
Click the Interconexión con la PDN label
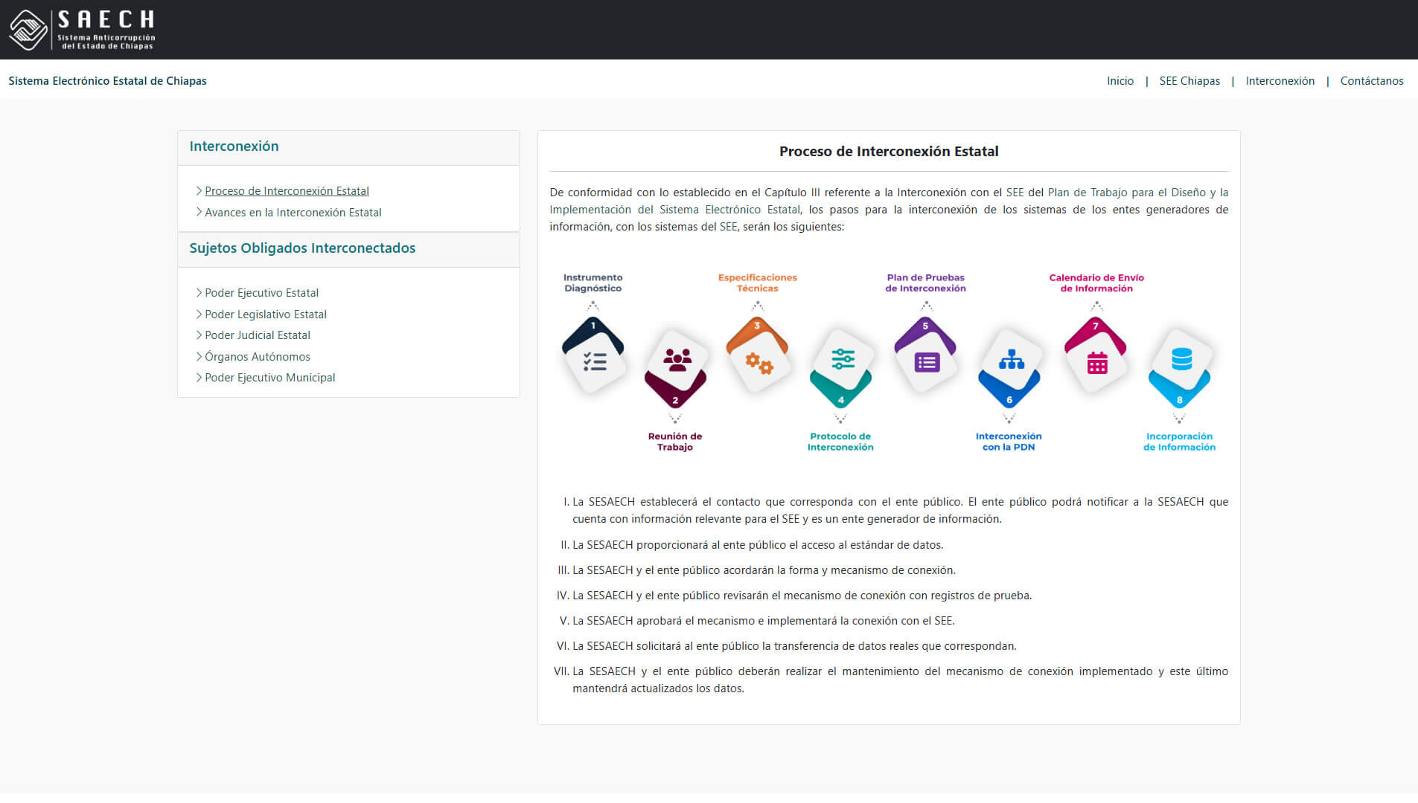1009,442
